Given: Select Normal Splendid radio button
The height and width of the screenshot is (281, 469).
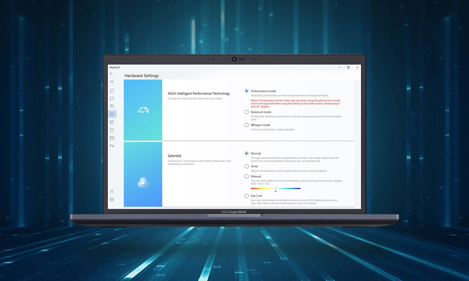Looking at the screenshot, I should click(247, 153).
